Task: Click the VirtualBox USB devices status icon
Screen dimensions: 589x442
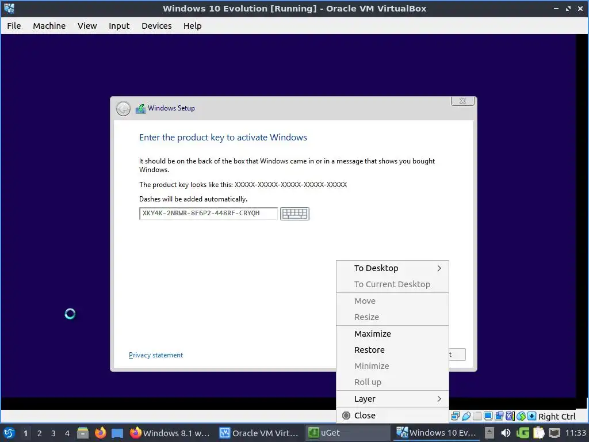Action: point(466,416)
